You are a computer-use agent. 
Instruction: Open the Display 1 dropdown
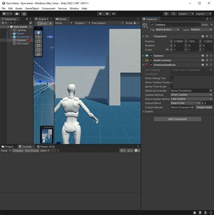pyautogui.click(x=82, y=23)
